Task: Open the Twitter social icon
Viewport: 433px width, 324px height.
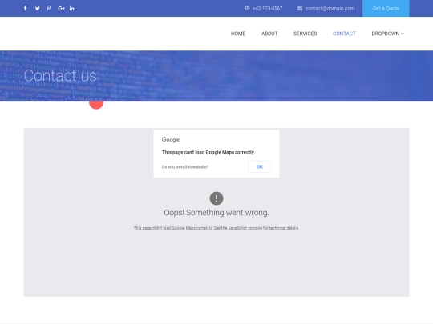Action: tap(37, 8)
